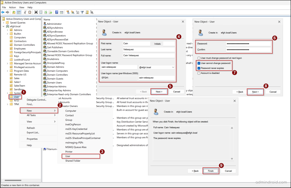291x188 pixels.
Task: Click Next in the name details dialog
Action: click(159, 92)
